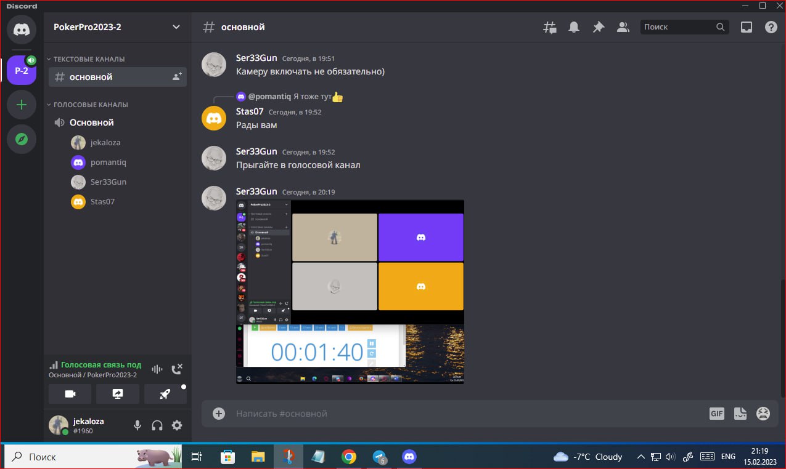
Task: Attach file plus icon in message box
Action: [219, 414]
